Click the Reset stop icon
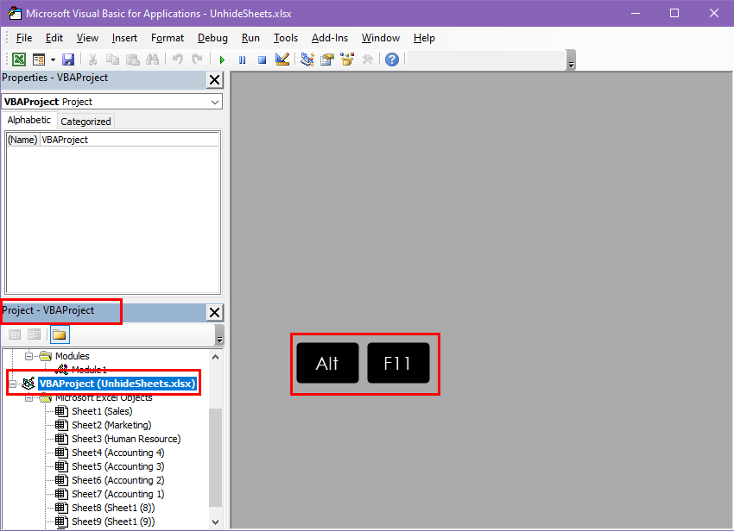This screenshot has height=531, width=734. (263, 59)
